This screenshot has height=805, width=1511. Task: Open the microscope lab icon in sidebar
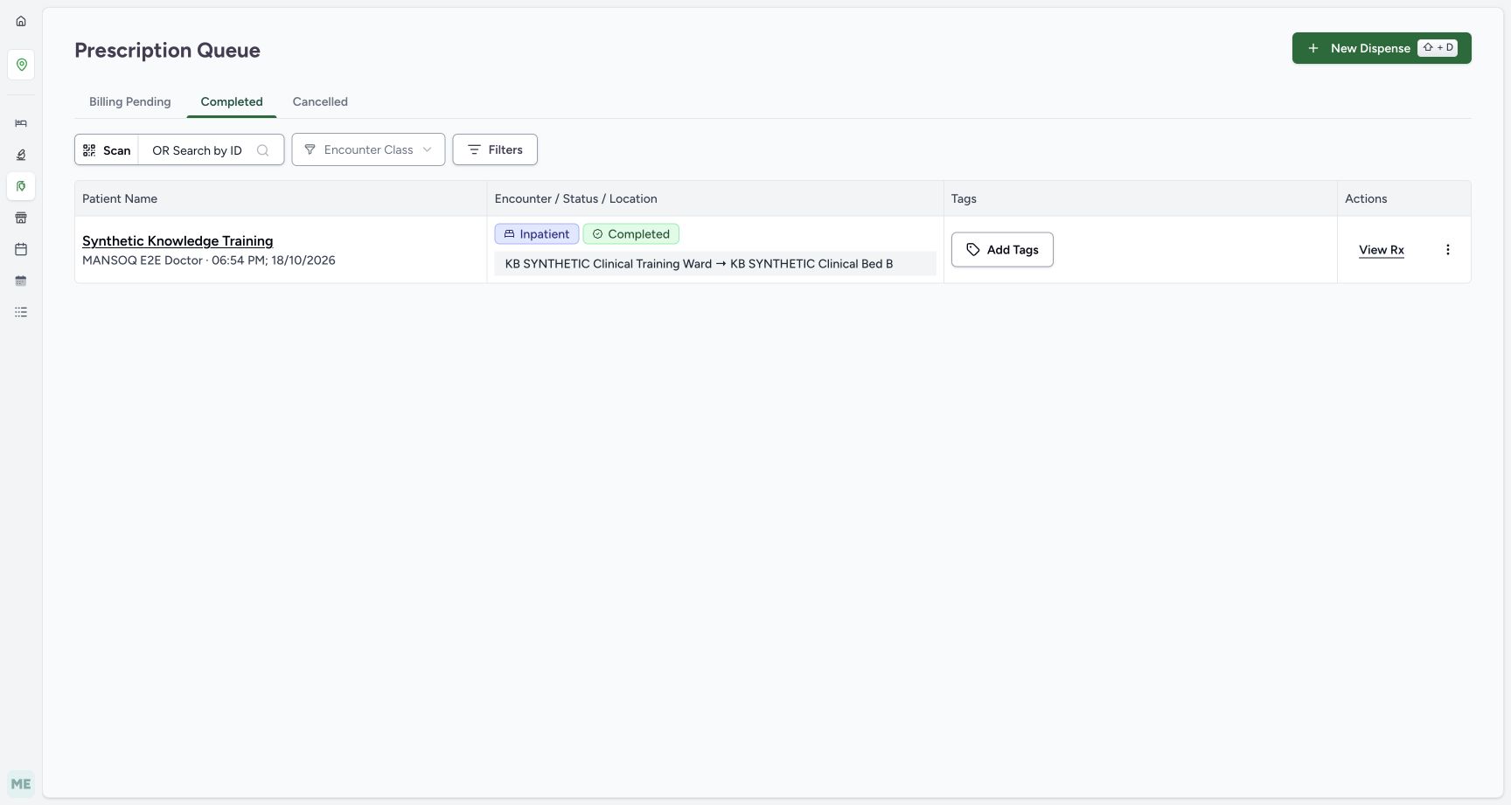click(x=21, y=155)
